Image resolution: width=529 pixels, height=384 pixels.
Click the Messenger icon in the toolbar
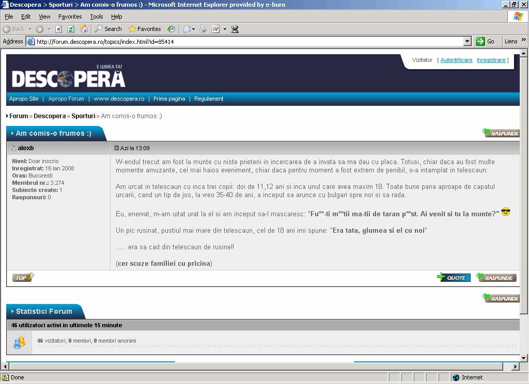point(235,29)
